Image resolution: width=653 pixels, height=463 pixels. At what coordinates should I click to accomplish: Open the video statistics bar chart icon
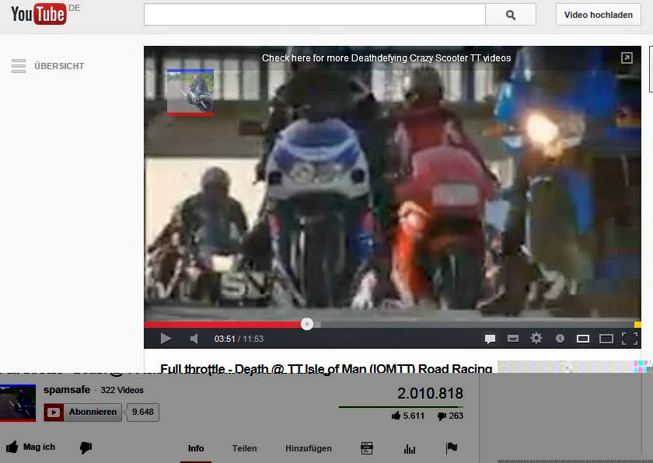click(x=410, y=448)
